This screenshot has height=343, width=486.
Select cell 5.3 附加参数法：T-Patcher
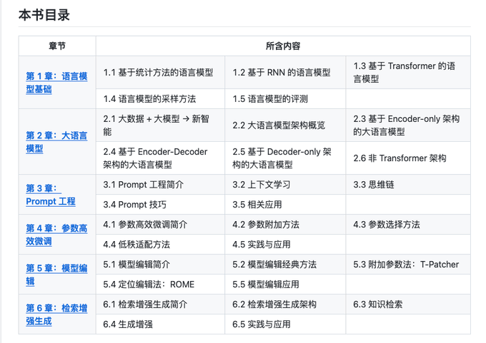pyautogui.click(x=408, y=265)
